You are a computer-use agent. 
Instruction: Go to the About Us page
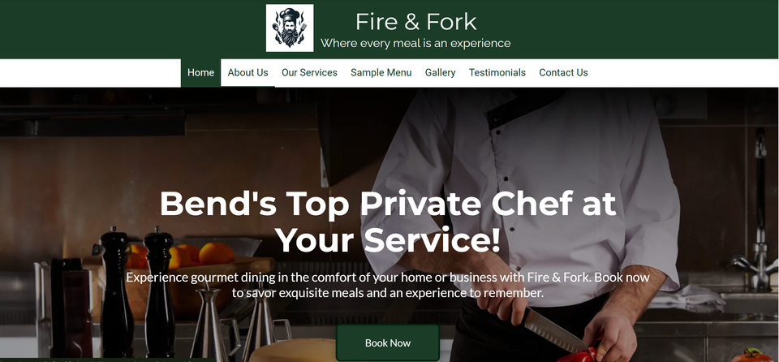(x=248, y=72)
